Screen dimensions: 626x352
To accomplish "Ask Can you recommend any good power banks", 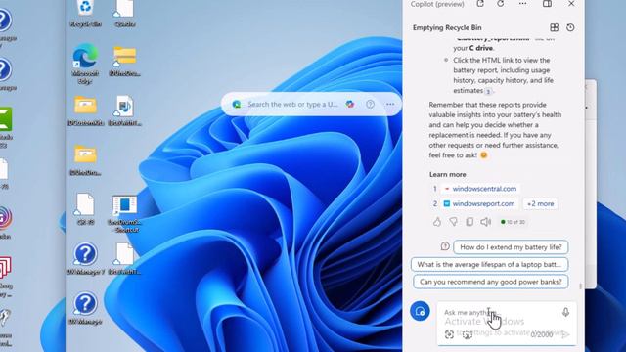I will (491, 282).
